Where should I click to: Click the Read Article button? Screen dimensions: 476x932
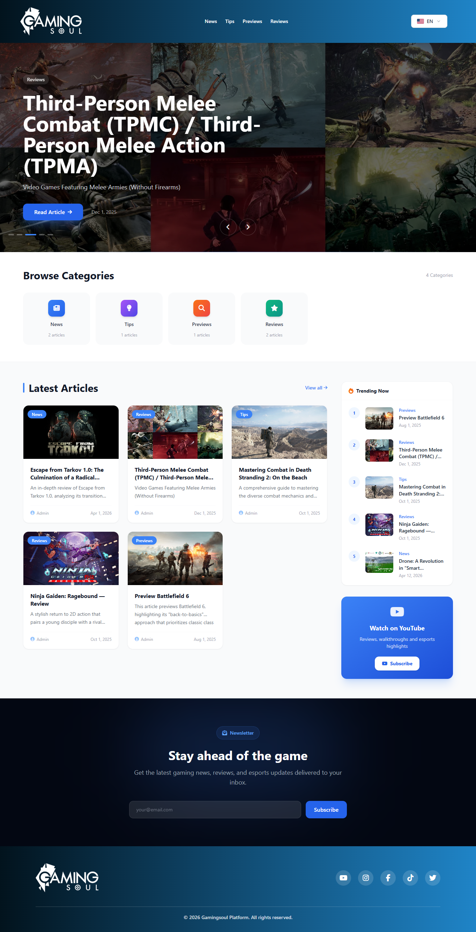53,212
